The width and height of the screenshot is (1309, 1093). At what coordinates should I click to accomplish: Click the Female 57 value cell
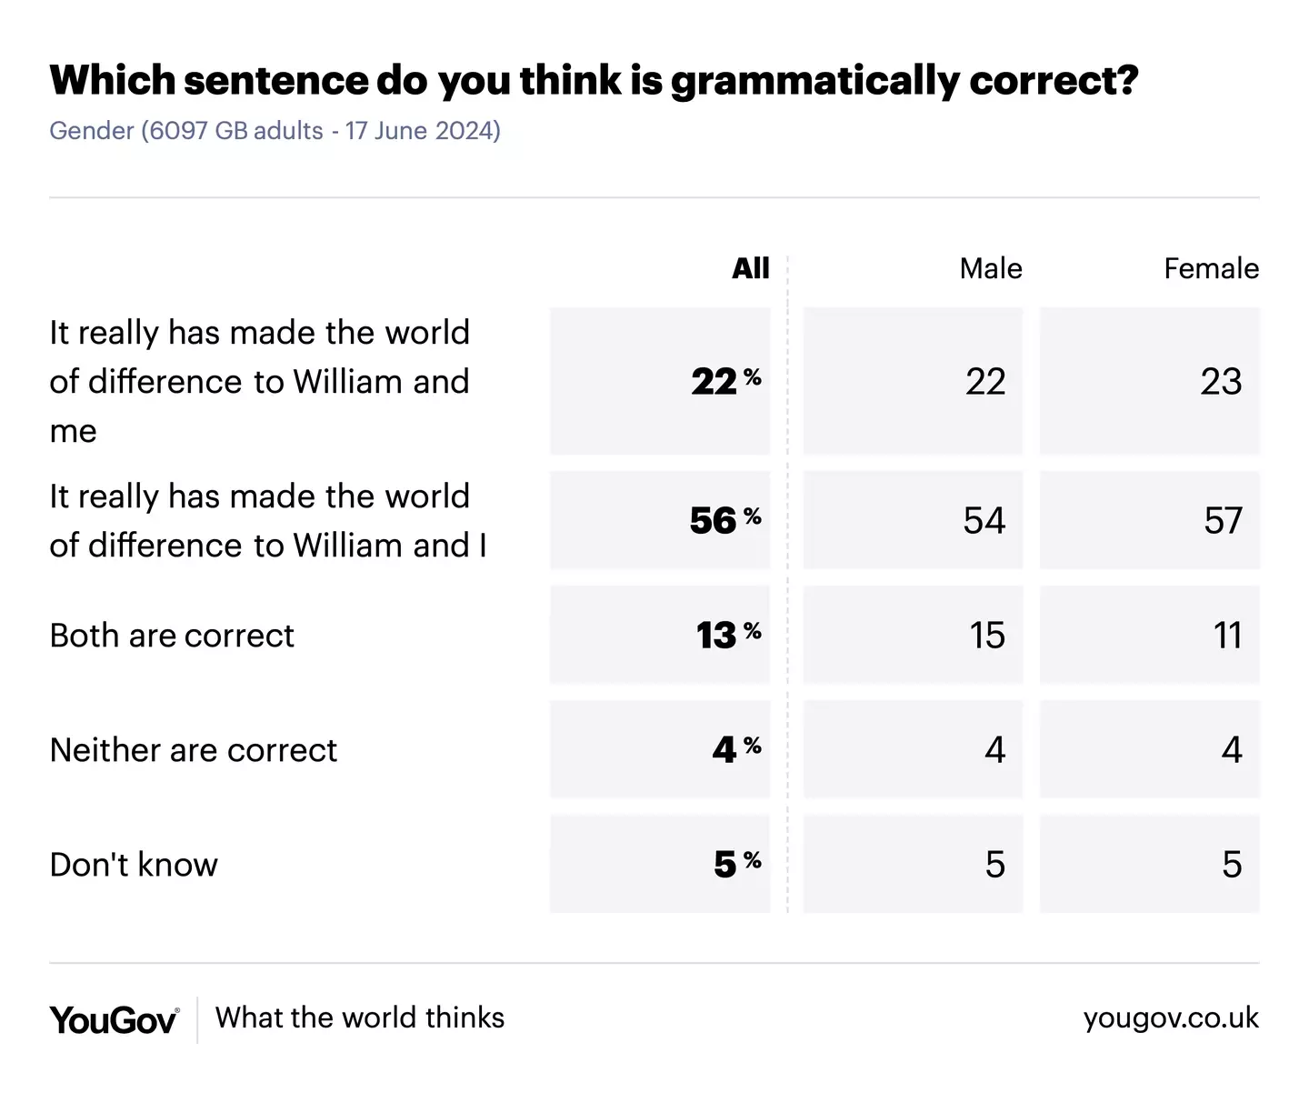click(1150, 521)
